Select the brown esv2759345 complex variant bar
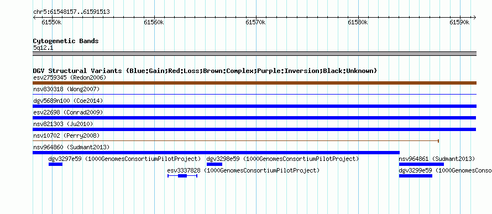The height and width of the screenshot is (214, 492). (254, 83)
